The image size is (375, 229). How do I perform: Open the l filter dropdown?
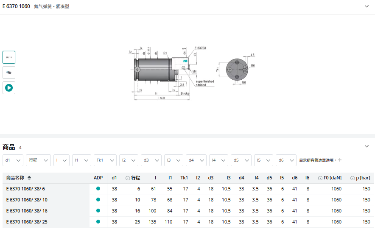tap(62, 160)
